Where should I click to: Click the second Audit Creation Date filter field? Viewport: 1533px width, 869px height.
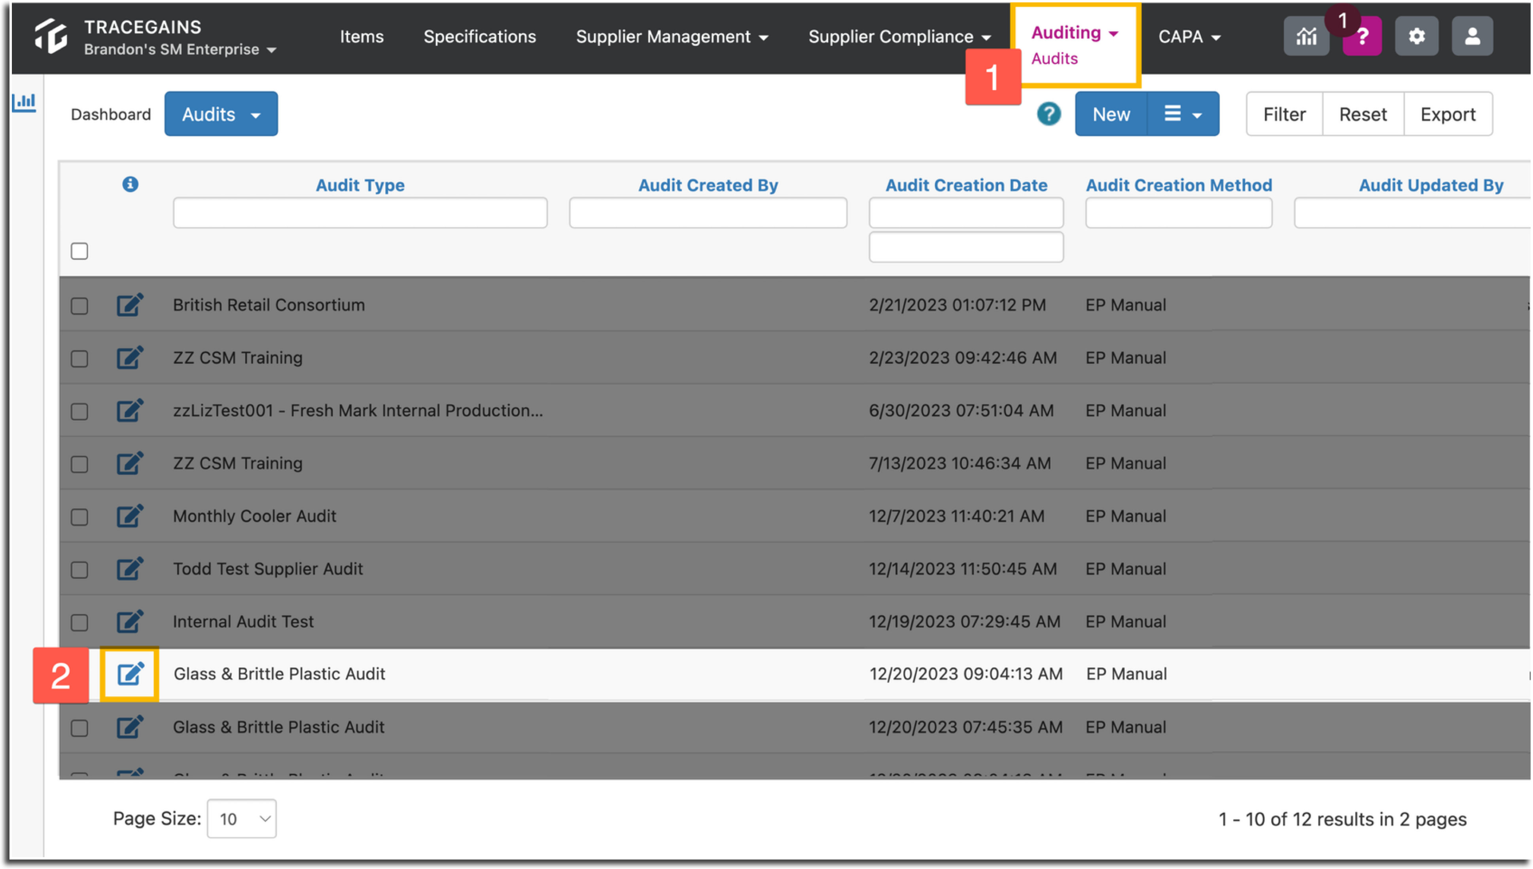click(966, 247)
